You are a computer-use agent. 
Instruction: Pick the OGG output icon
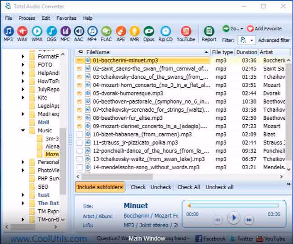click(x=51, y=31)
